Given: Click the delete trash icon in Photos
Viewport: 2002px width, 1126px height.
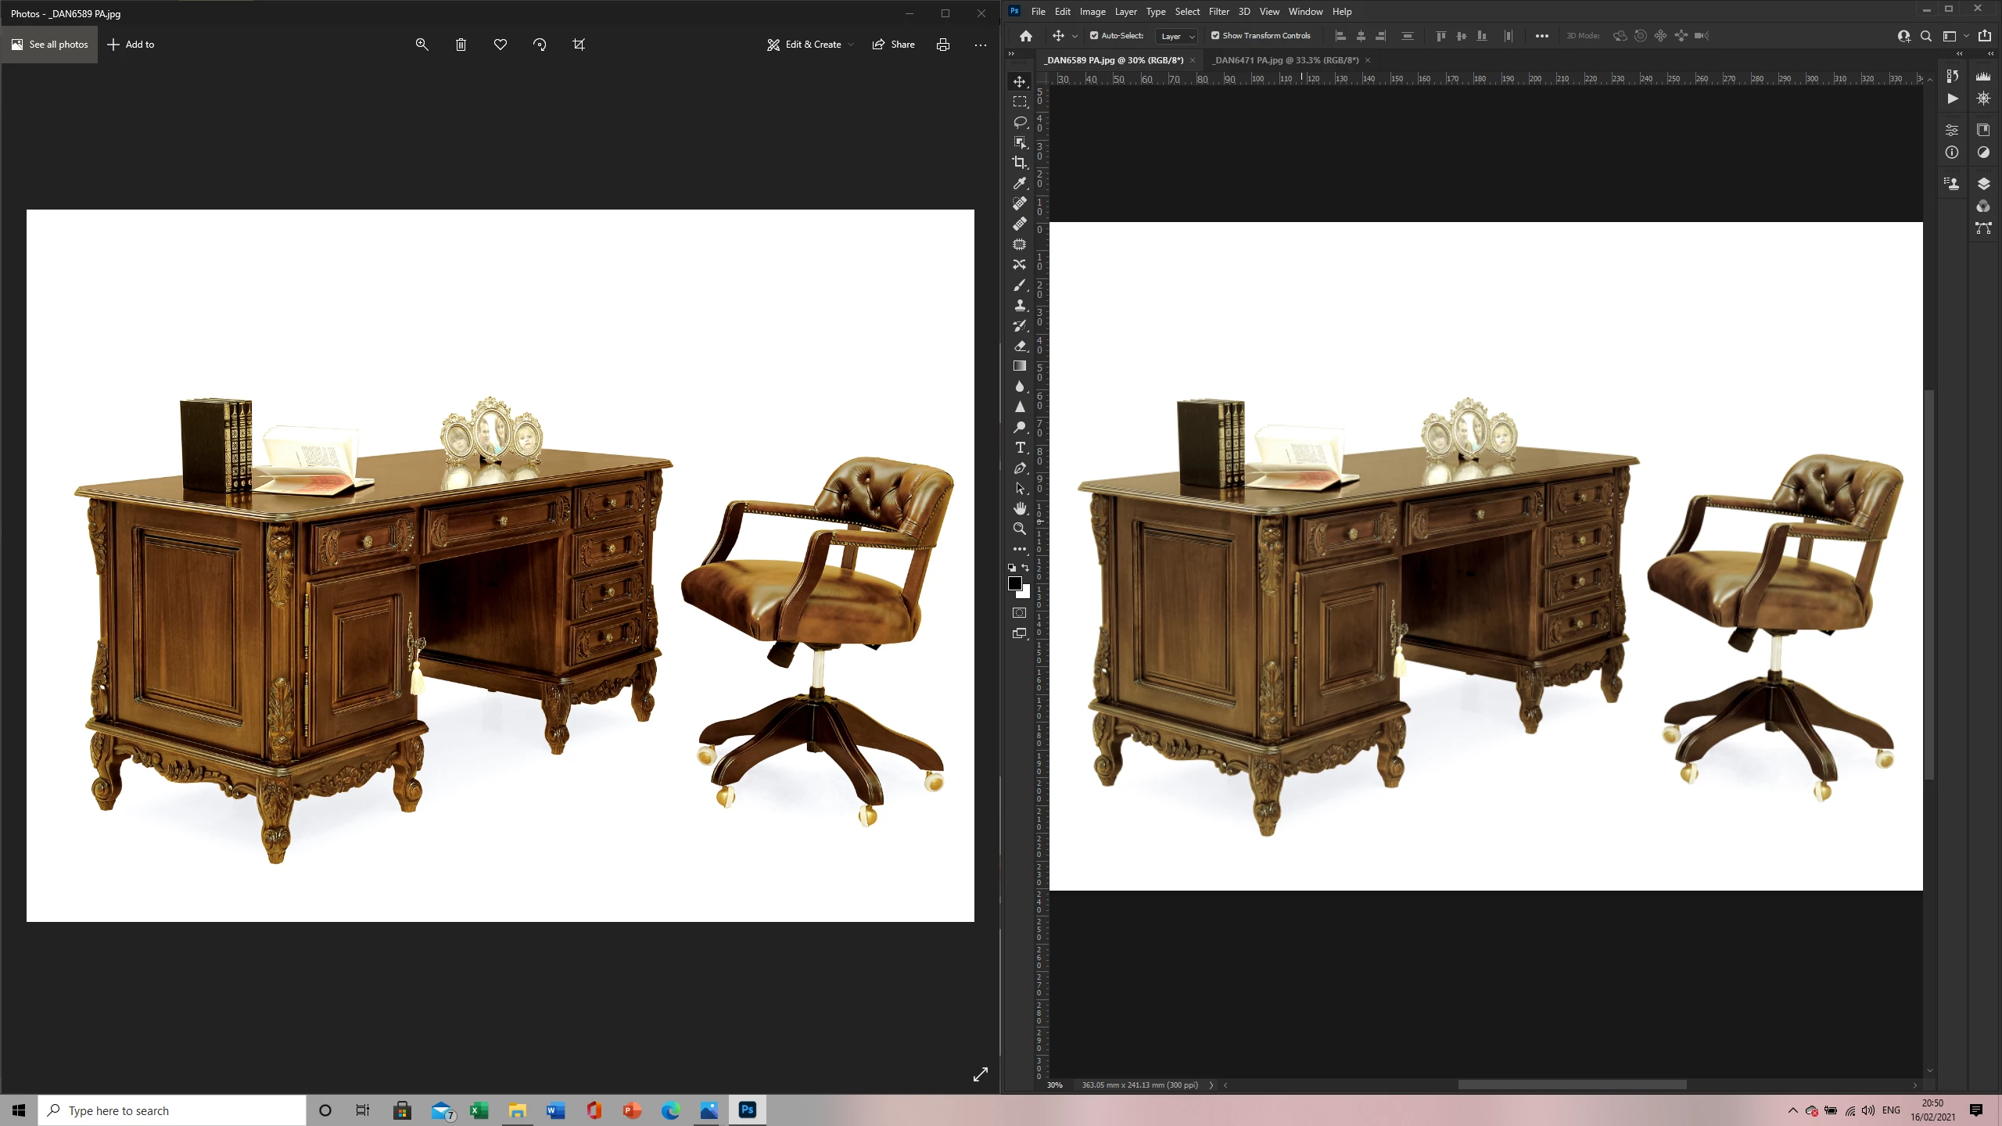Looking at the screenshot, I should pyautogui.click(x=461, y=45).
